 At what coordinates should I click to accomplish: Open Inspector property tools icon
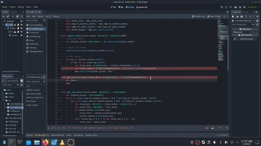point(257,25)
